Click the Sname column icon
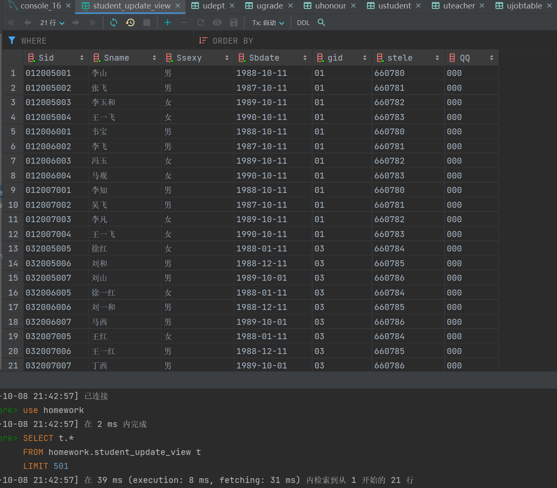Screen dimensions: 557x488 pyautogui.click(x=97, y=58)
